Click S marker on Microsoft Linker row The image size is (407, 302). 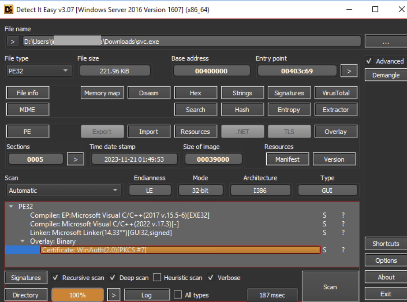click(324, 233)
